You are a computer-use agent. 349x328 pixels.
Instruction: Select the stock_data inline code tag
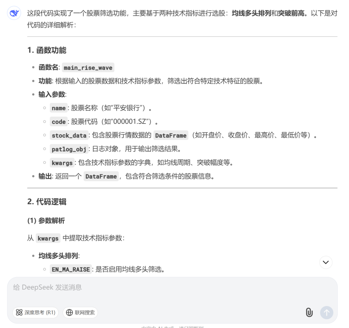coord(69,135)
